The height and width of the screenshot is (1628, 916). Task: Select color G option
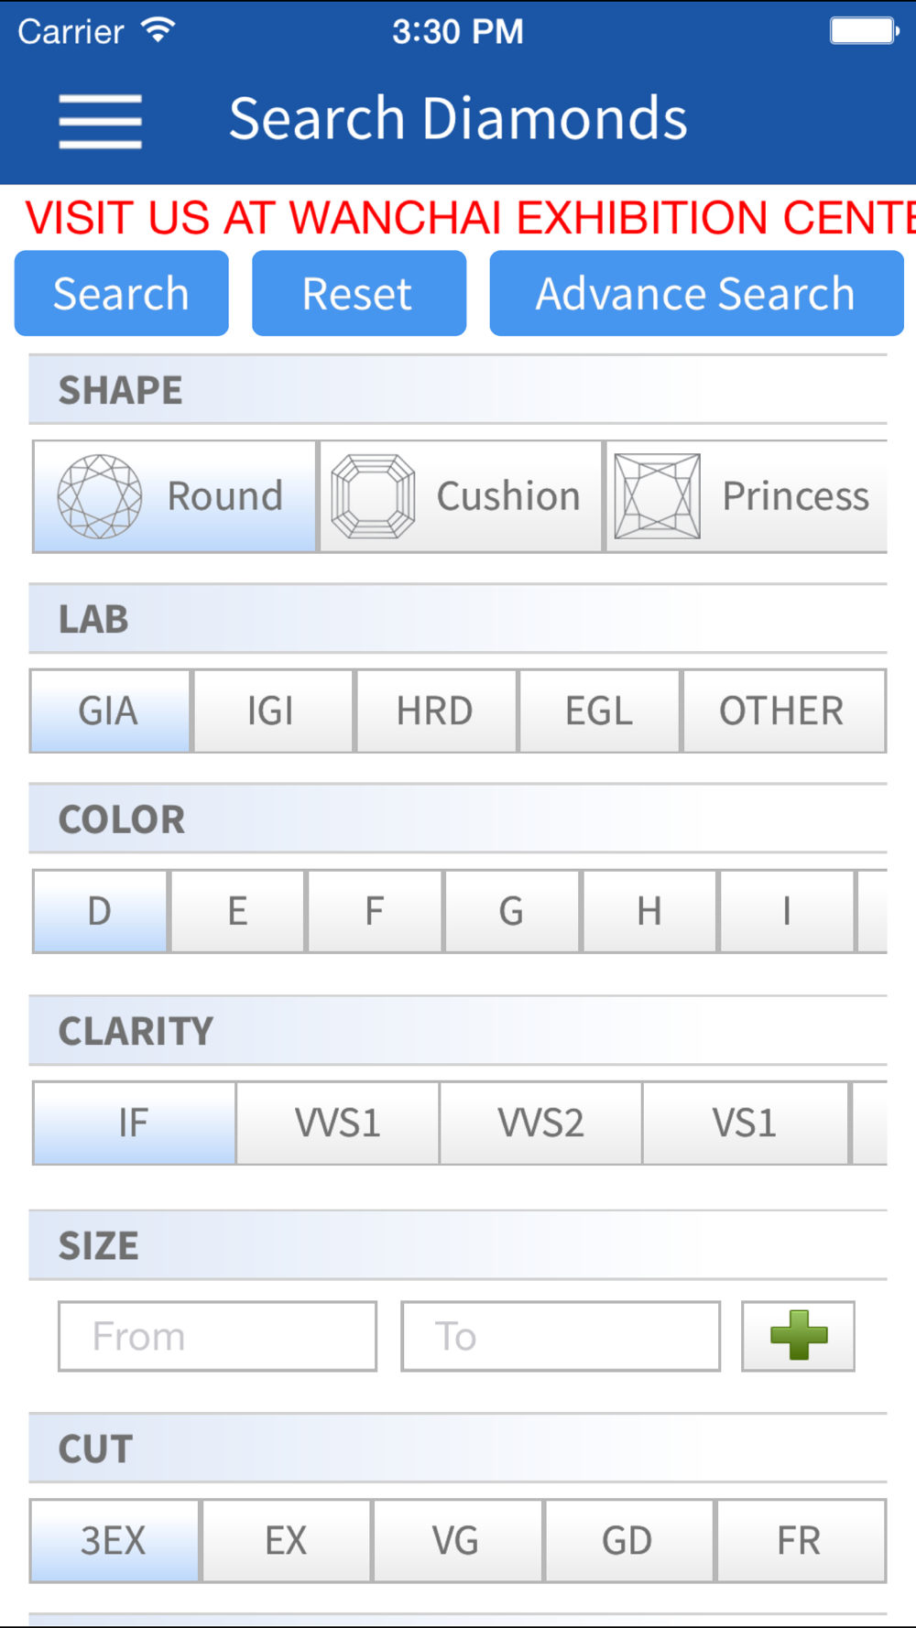(511, 911)
